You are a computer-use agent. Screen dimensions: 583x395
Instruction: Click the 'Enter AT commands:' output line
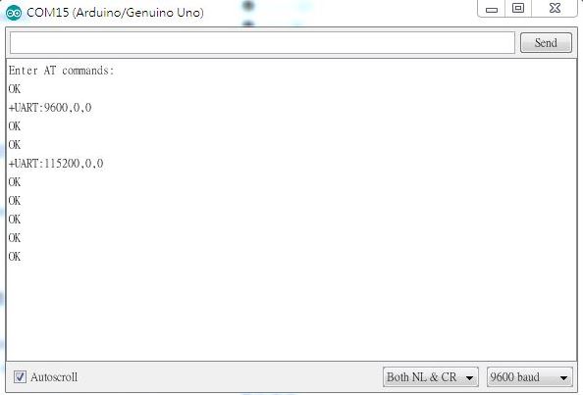coord(62,71)
